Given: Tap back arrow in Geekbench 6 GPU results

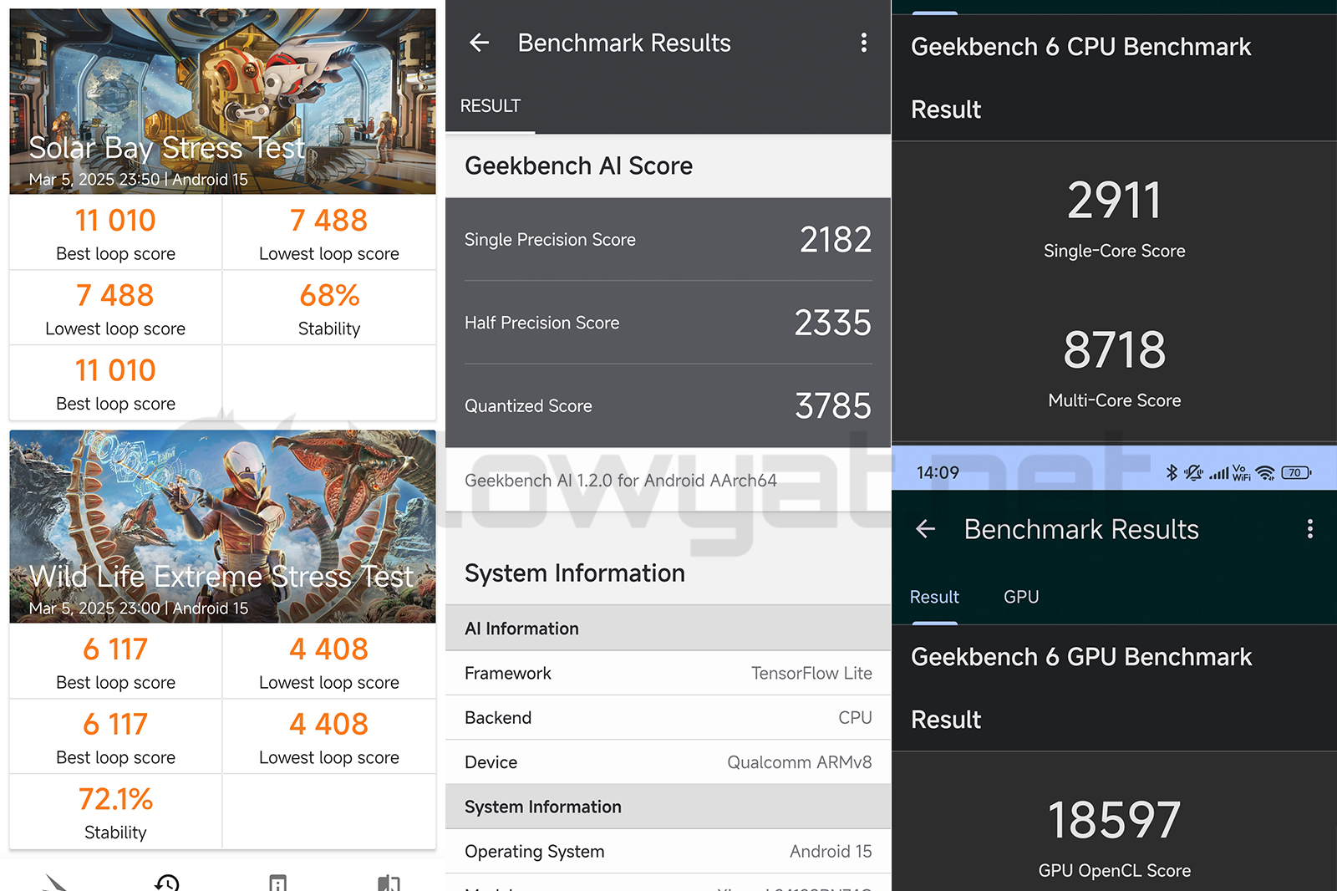Looking at the screenshot, I should coord(925,529).
